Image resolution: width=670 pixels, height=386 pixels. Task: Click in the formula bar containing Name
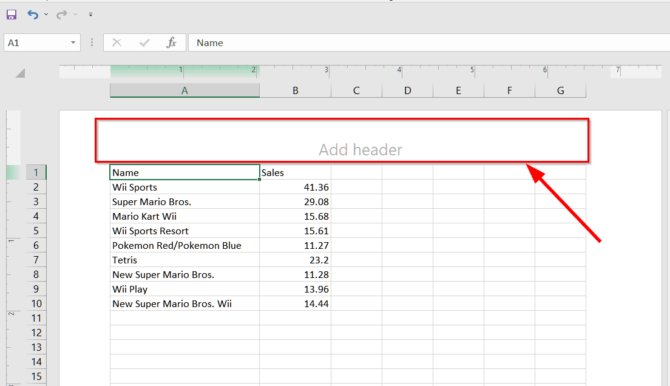point(425,42)
